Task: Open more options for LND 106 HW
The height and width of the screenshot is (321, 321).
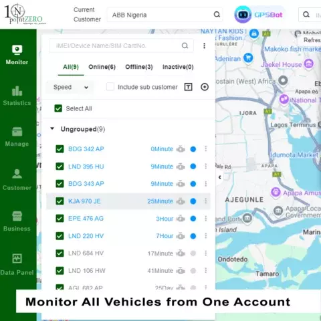Action: [206, 271]
